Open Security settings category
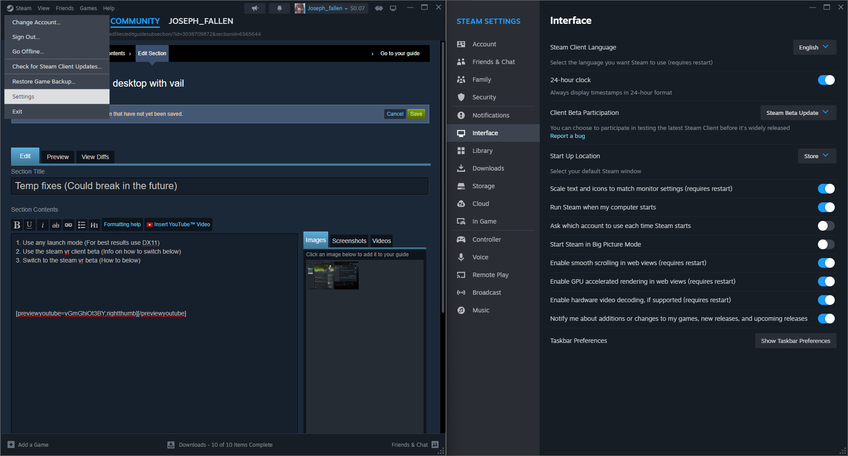 (493, 97)
